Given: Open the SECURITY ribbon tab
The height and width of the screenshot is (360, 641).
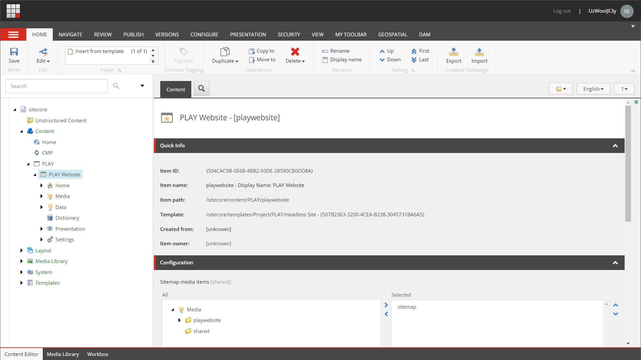Looking at the screenshot, I should click(x=289, y=34).
